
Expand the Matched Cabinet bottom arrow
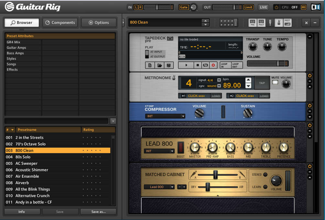218,195
